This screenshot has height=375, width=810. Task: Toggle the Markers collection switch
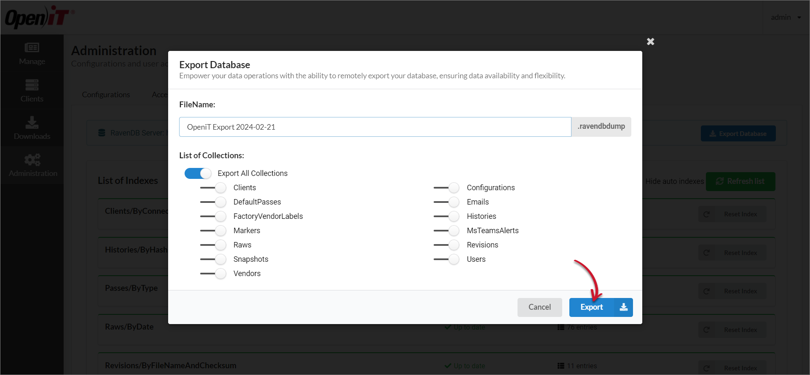tap(213, 231)
